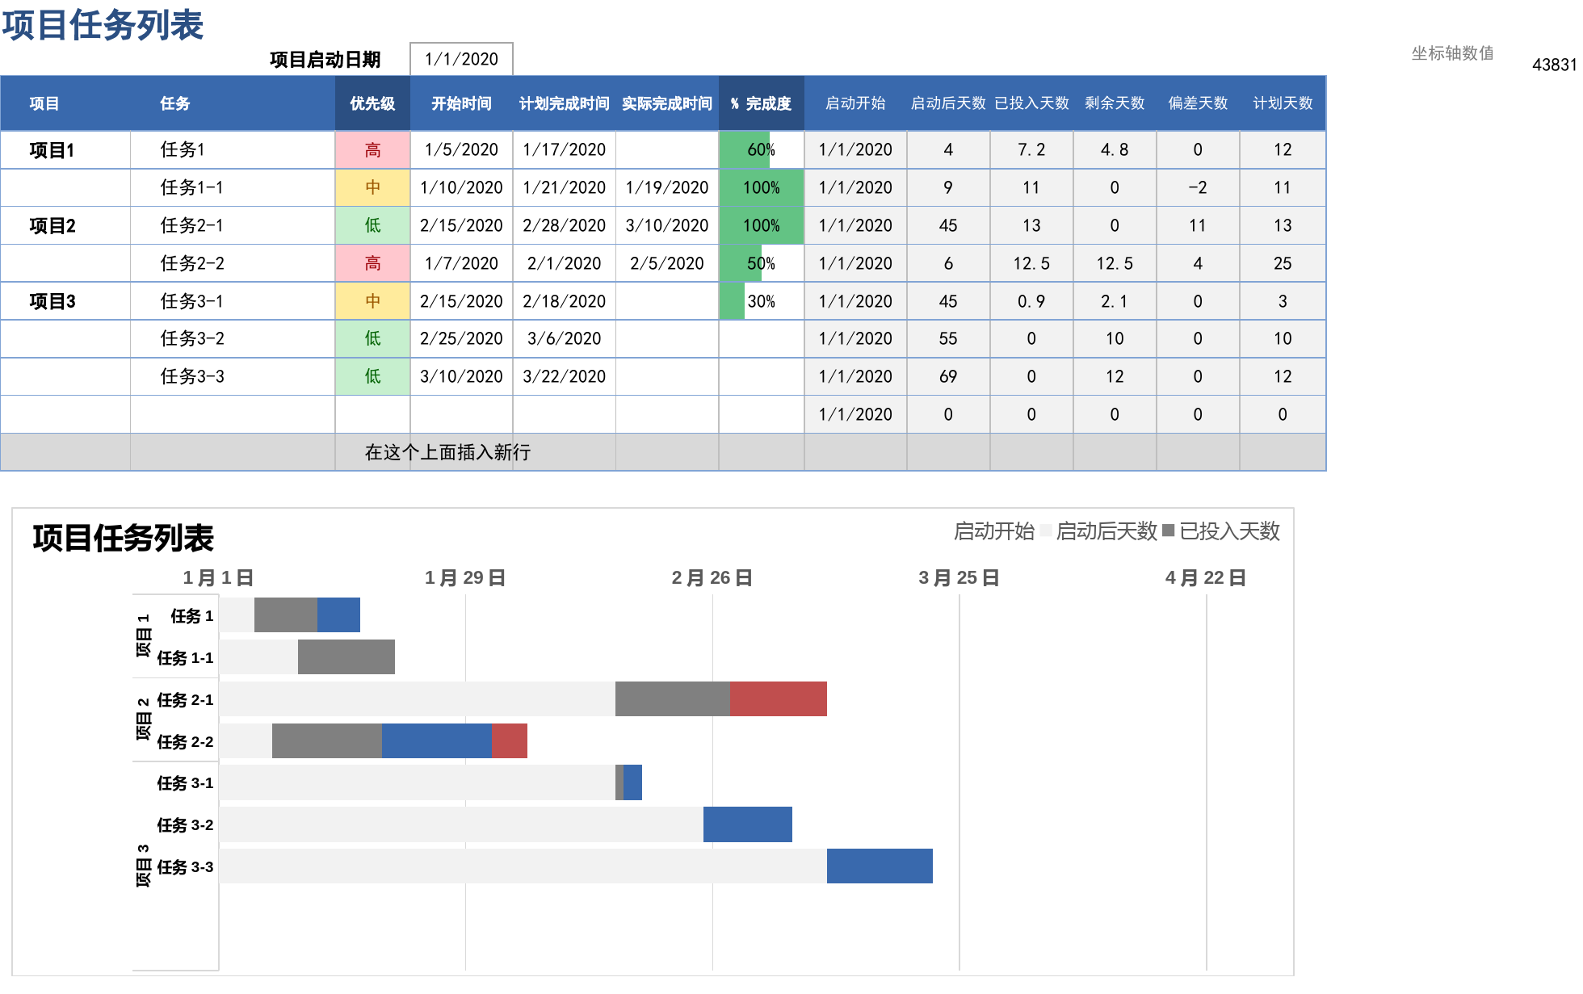Click the 项目3 cell in table
1583x994 pixels.
pyautogui.click(x=65, y=301)
